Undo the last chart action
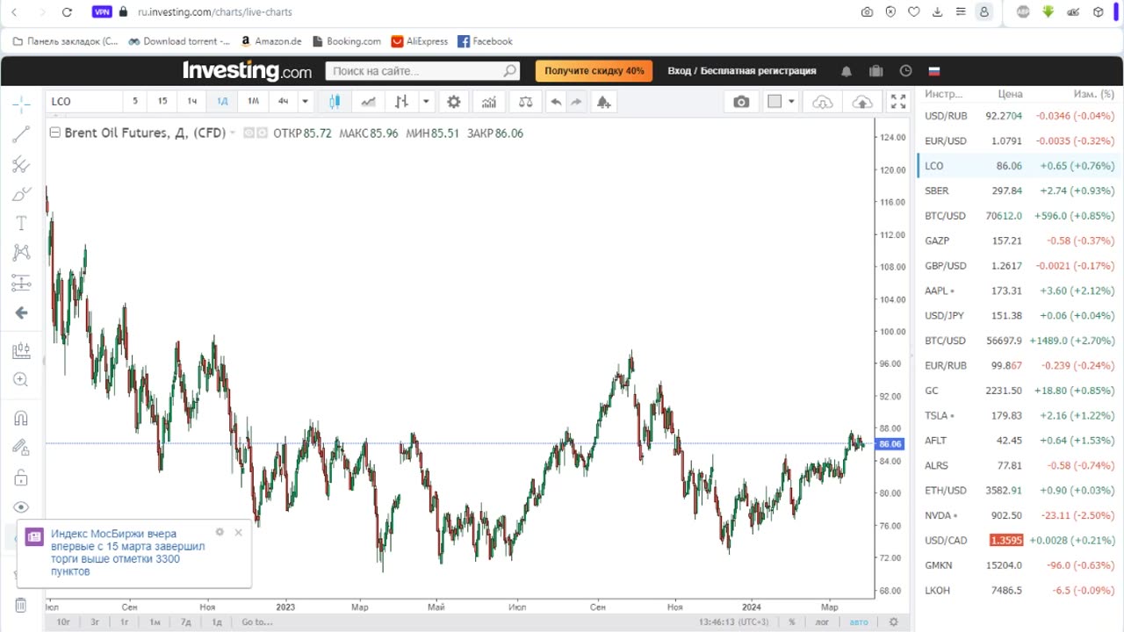This screenshot has height=632, width=1124. pos(556,102)
